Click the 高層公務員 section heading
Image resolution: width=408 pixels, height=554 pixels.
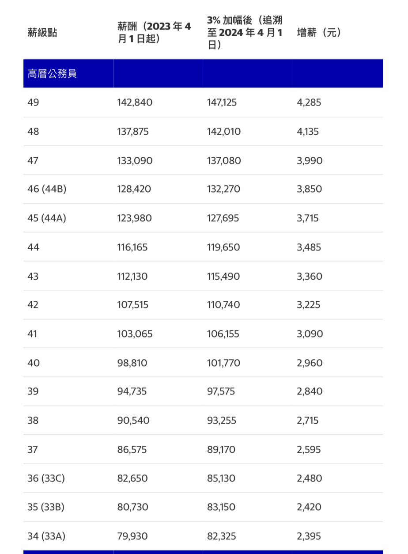pyautogui.click(x=52, y=73)
